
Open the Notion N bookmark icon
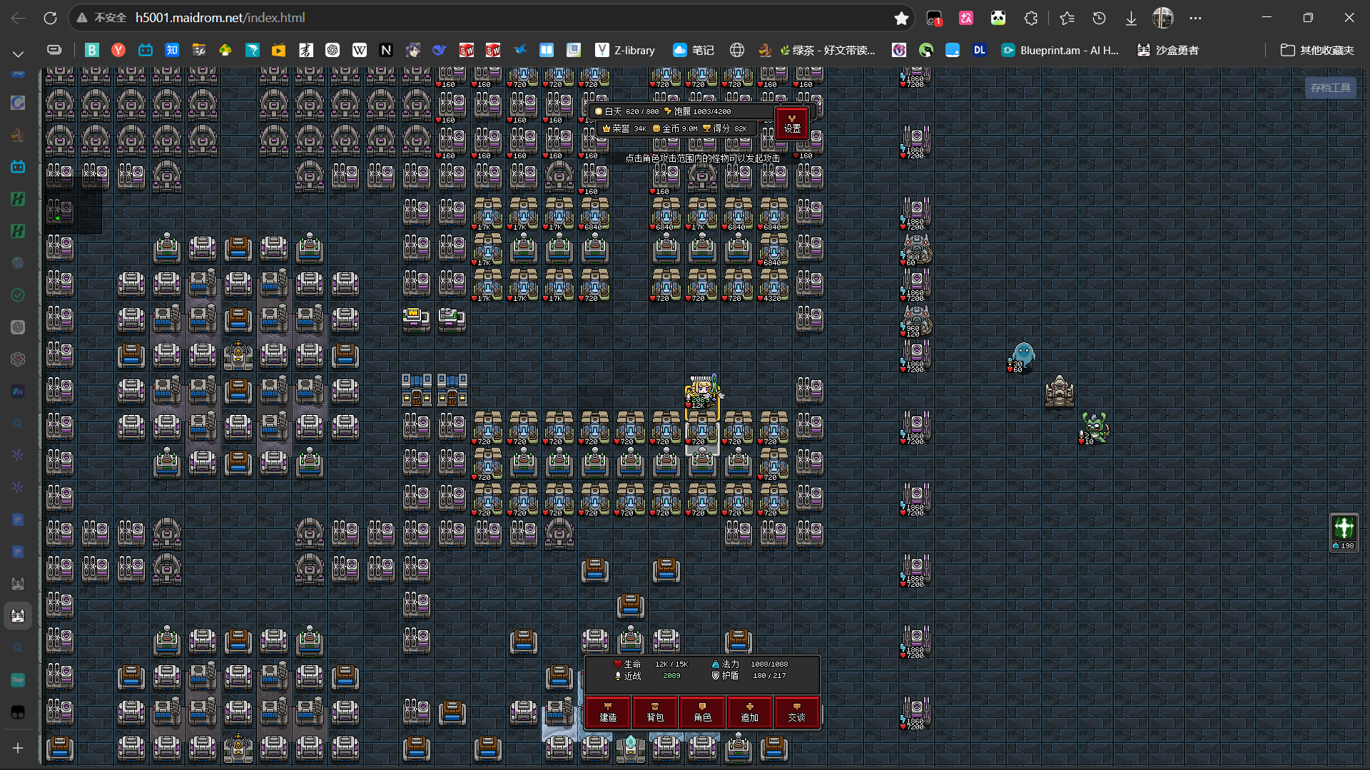tap(386, 50)
